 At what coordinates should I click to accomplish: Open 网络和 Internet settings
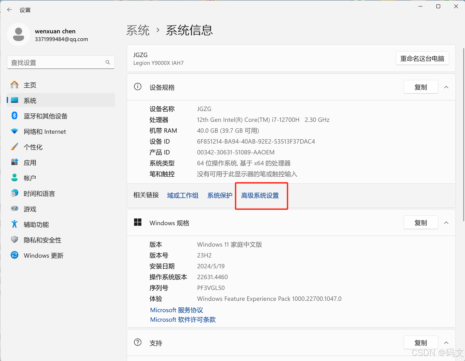click(61, 131)
